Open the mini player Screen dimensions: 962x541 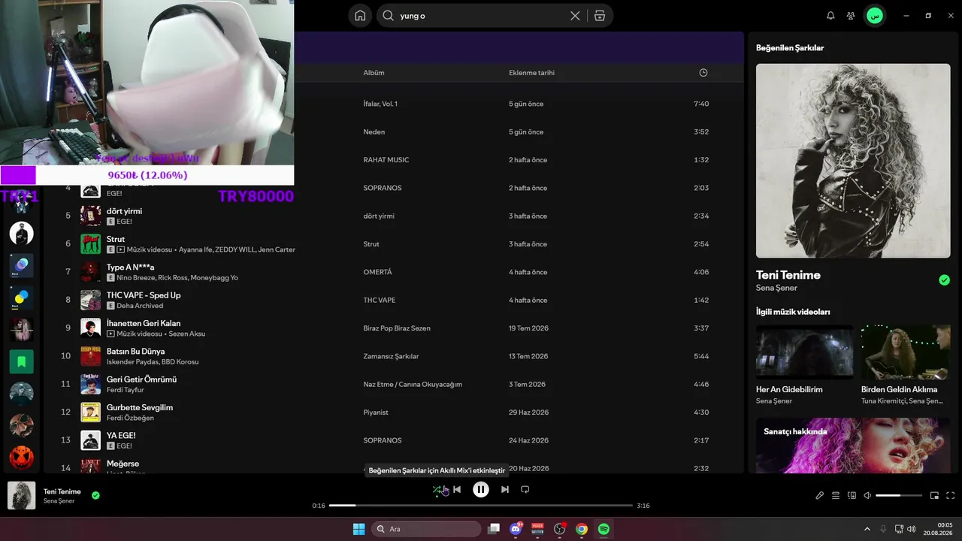coord(935,496)
